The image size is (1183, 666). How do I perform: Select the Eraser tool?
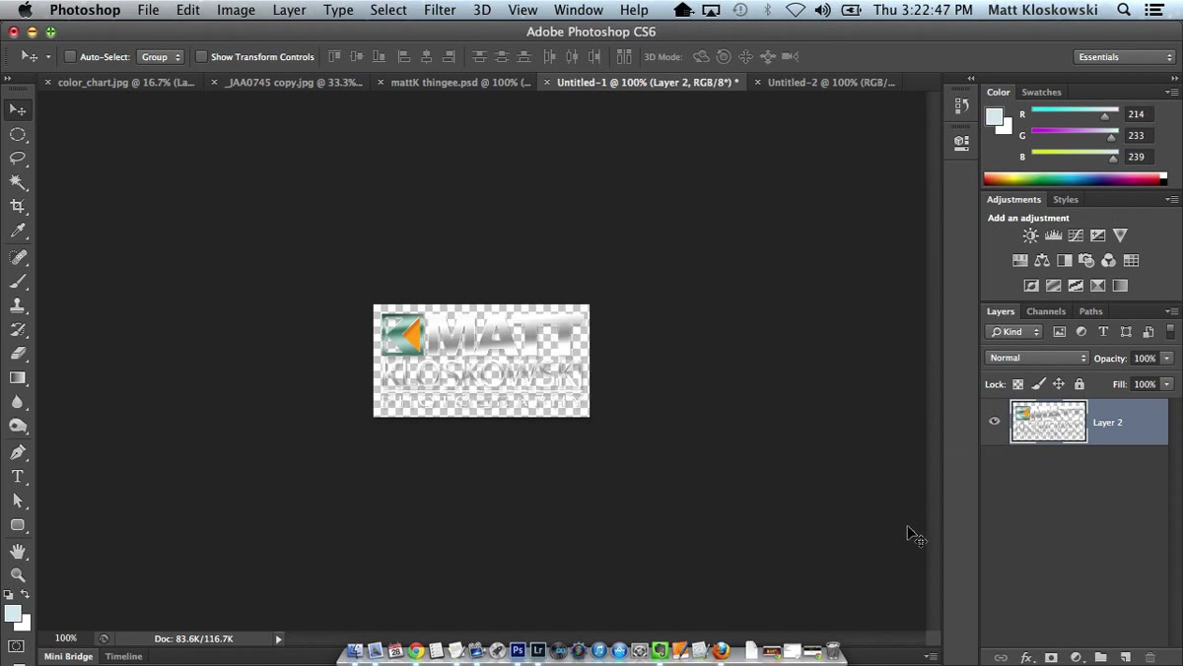tap(18, 353)
